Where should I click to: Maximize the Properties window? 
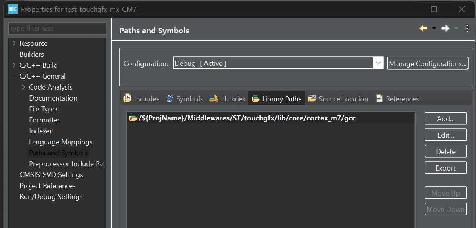pos(434,9)
